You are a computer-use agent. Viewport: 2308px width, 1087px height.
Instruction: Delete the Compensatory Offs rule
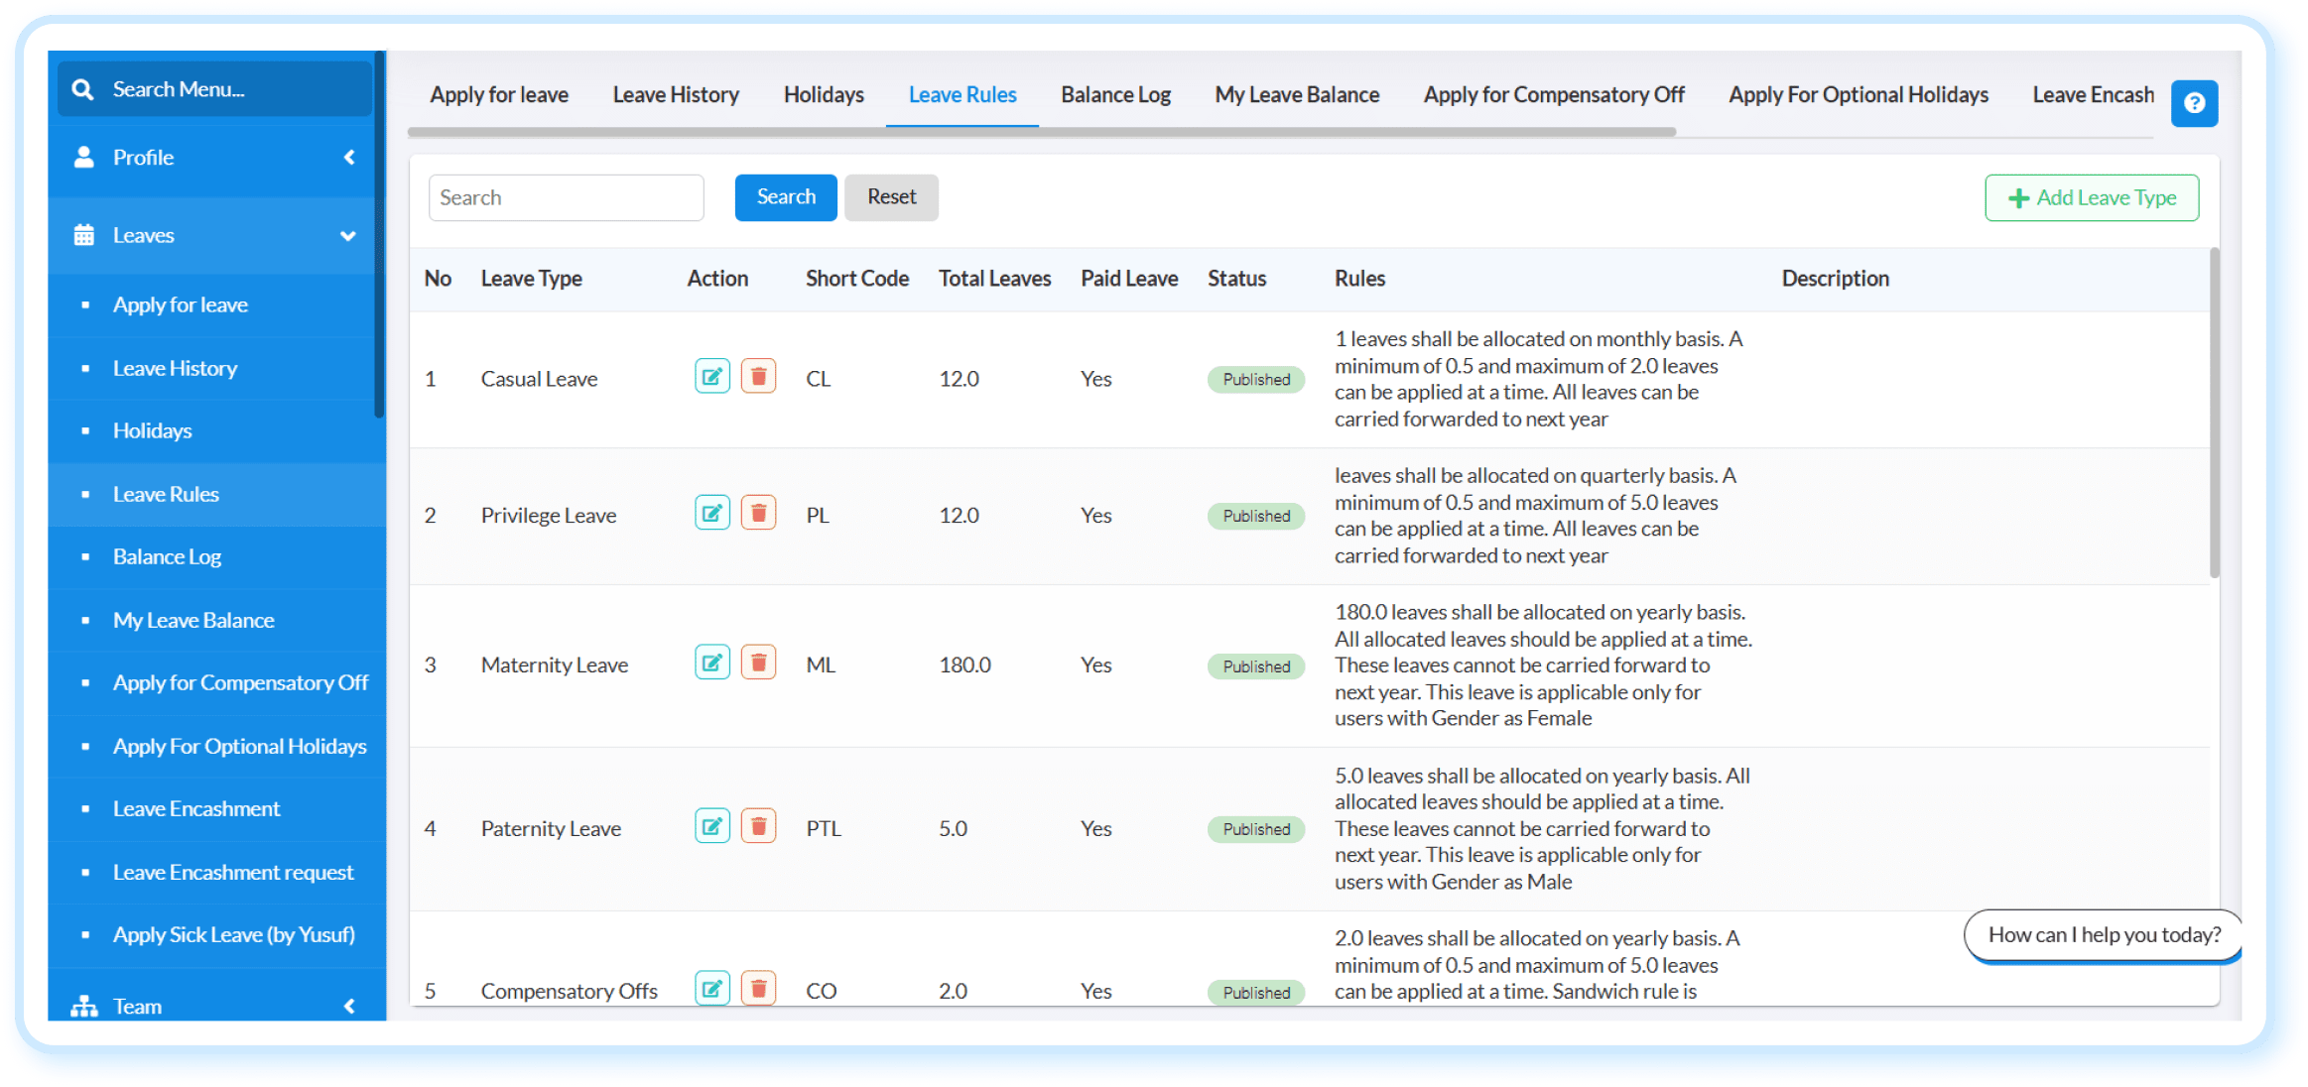point(758,989)
